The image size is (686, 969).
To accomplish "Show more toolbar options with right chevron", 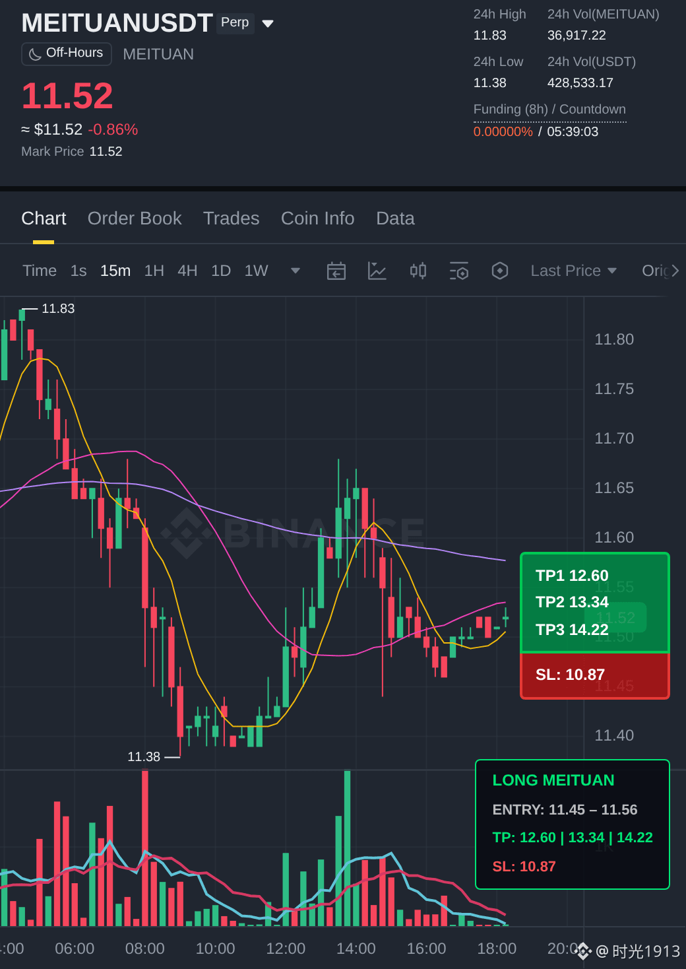I will point(675,271).
